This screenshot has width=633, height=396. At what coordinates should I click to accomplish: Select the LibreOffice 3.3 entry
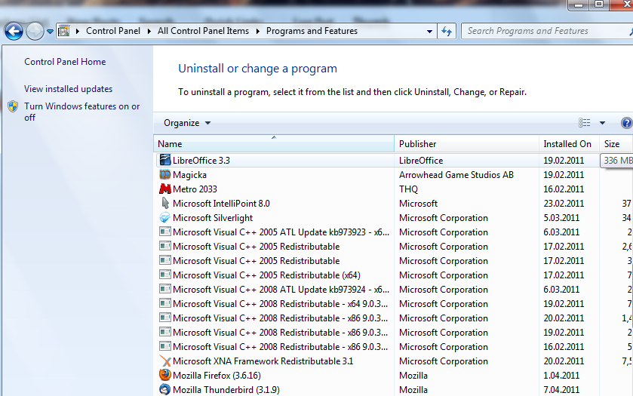(x=201, y=160)
